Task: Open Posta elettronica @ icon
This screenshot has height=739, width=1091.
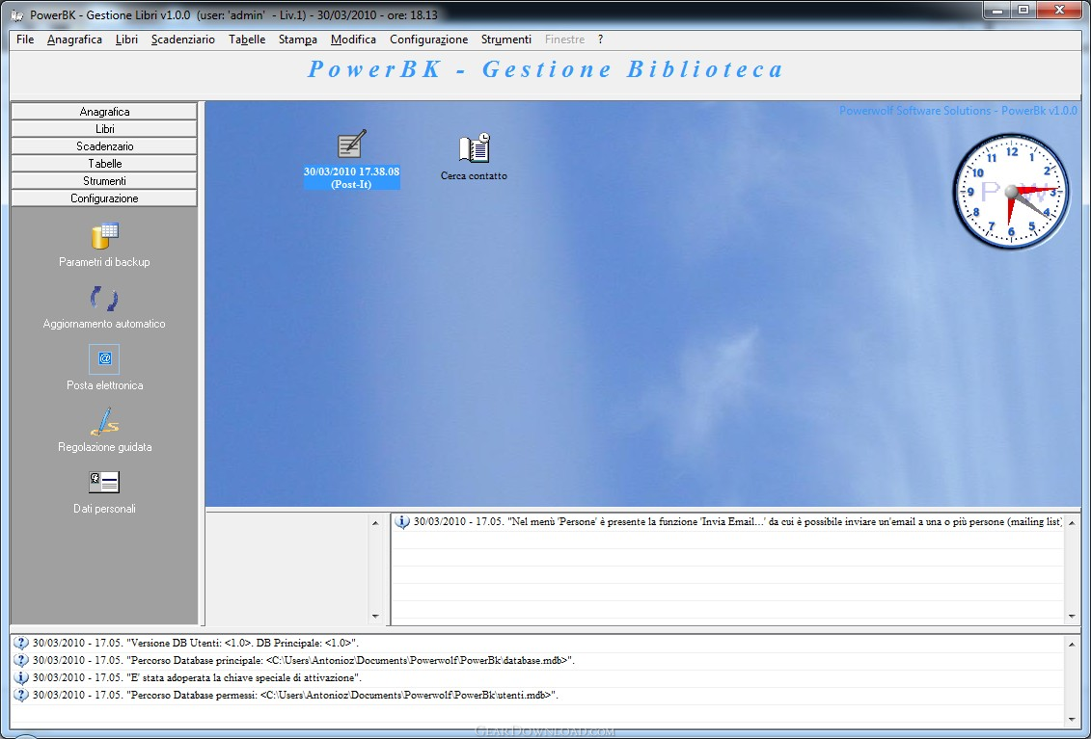Action: [x=104, y=358]
